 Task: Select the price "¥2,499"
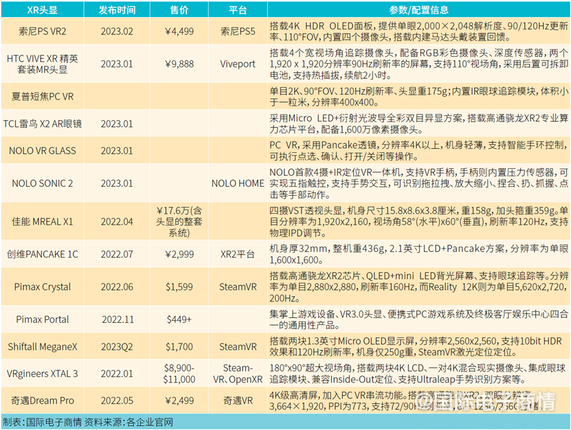(x=179, y=400)
